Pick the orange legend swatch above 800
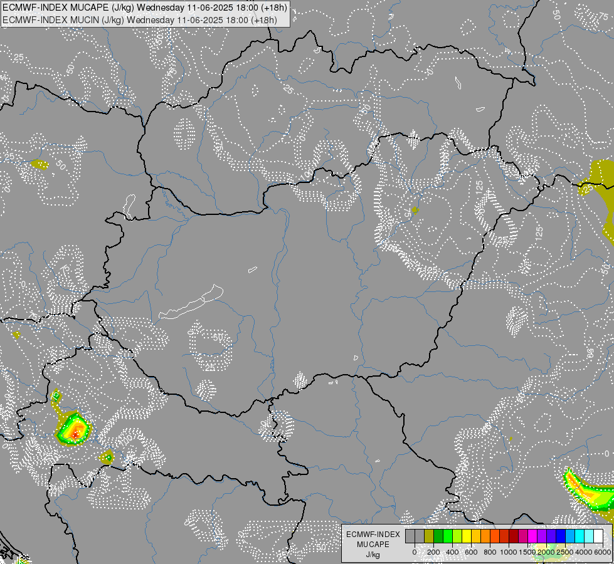614x564 pixels. pos(485,536)
